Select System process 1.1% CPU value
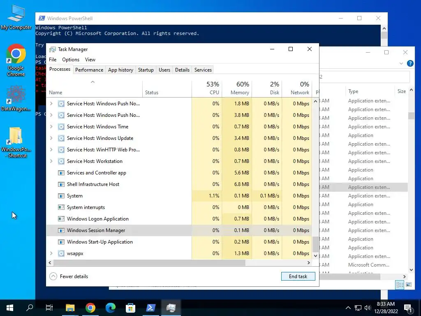421x316 pixels. point(214,196)
